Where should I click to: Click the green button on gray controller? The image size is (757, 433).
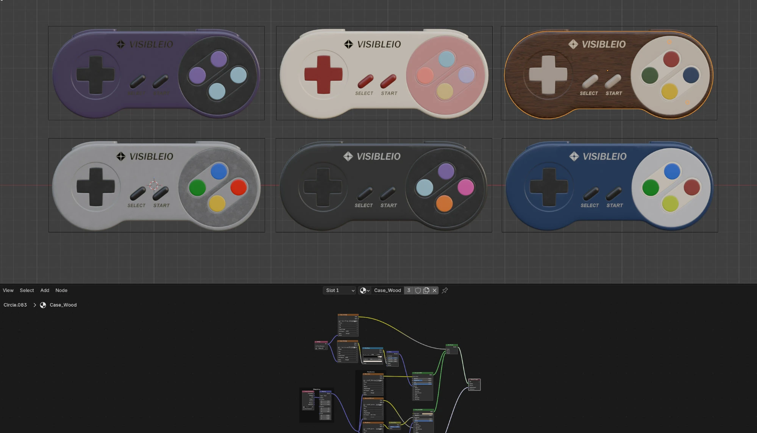click(197, 187)
